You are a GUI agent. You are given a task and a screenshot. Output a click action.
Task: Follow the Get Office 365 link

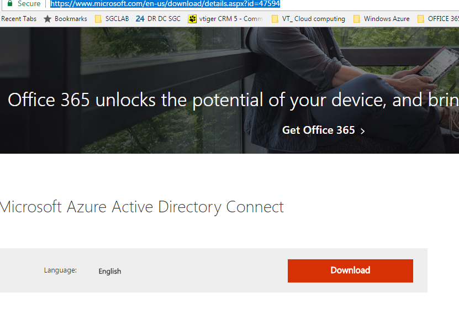(319, 130)
